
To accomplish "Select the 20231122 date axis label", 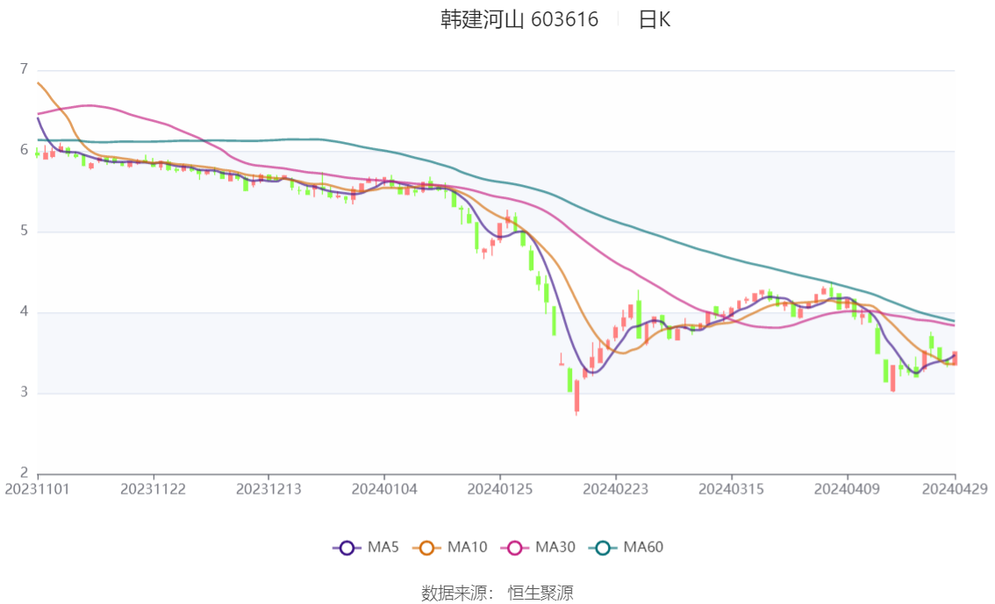I will [x=153, y=489].
